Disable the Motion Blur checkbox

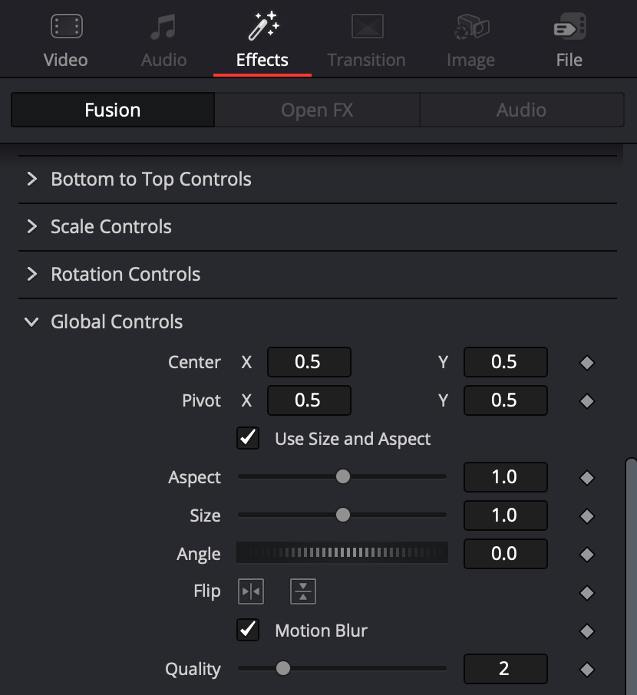coord(248,630)
